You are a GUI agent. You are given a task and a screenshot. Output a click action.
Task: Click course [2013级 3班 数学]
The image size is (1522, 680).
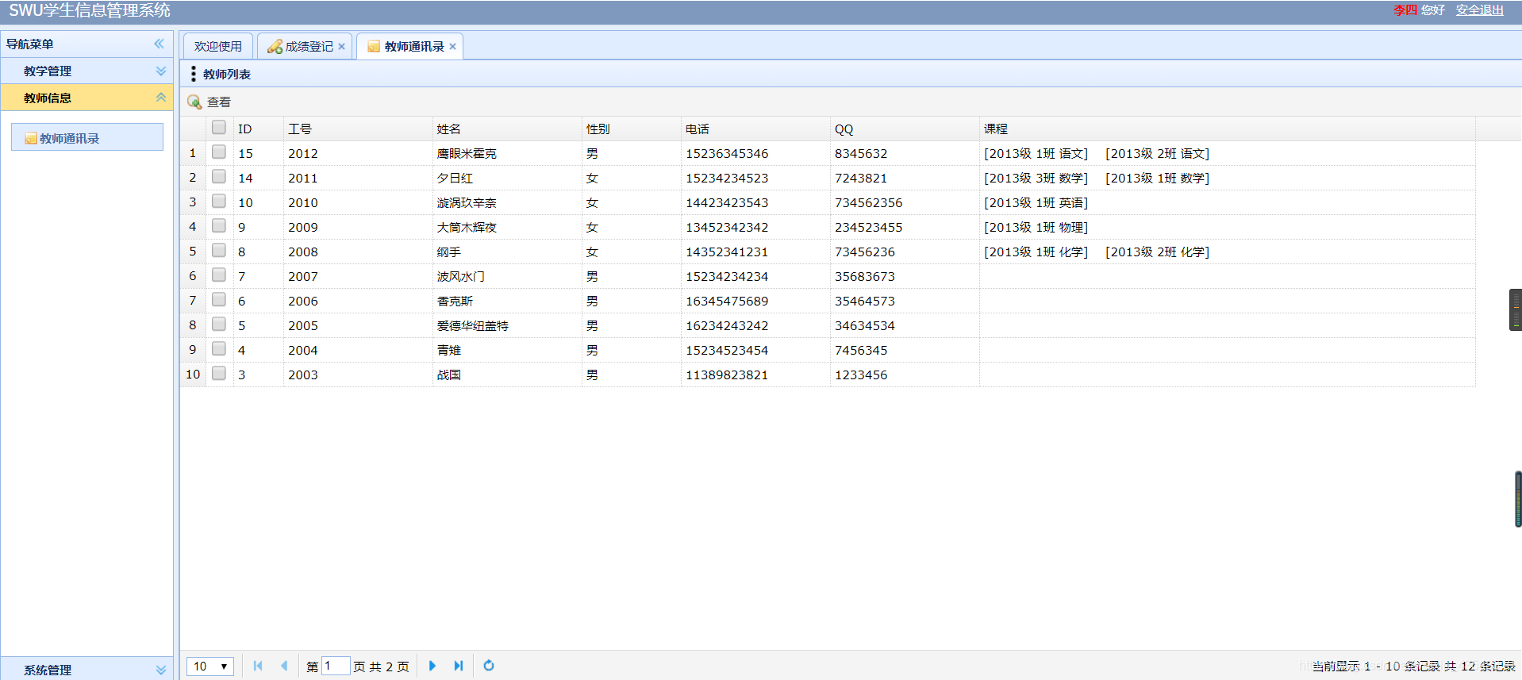tap(1036, 179)
